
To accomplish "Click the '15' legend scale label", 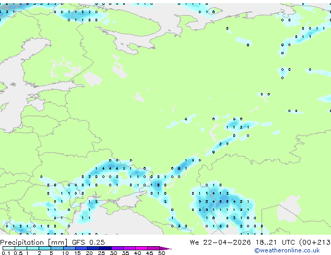I will pos(77,253).
